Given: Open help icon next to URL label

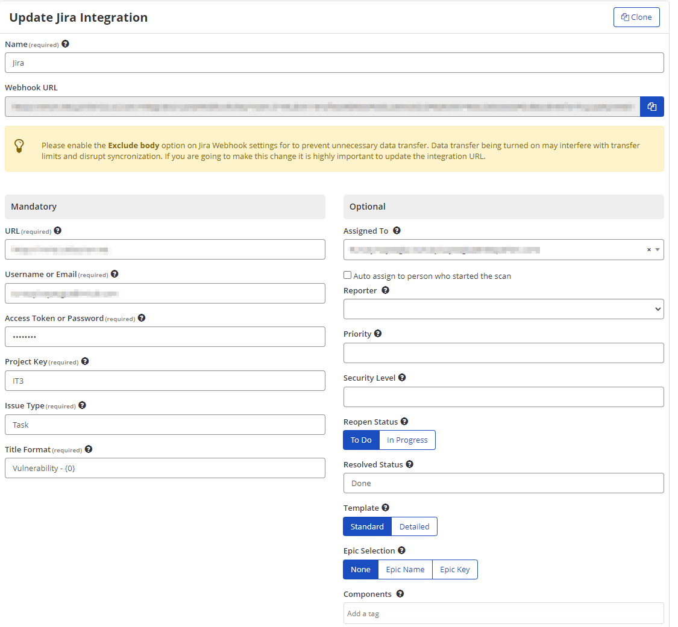Looking at the screenshot, I should [57, 231].
